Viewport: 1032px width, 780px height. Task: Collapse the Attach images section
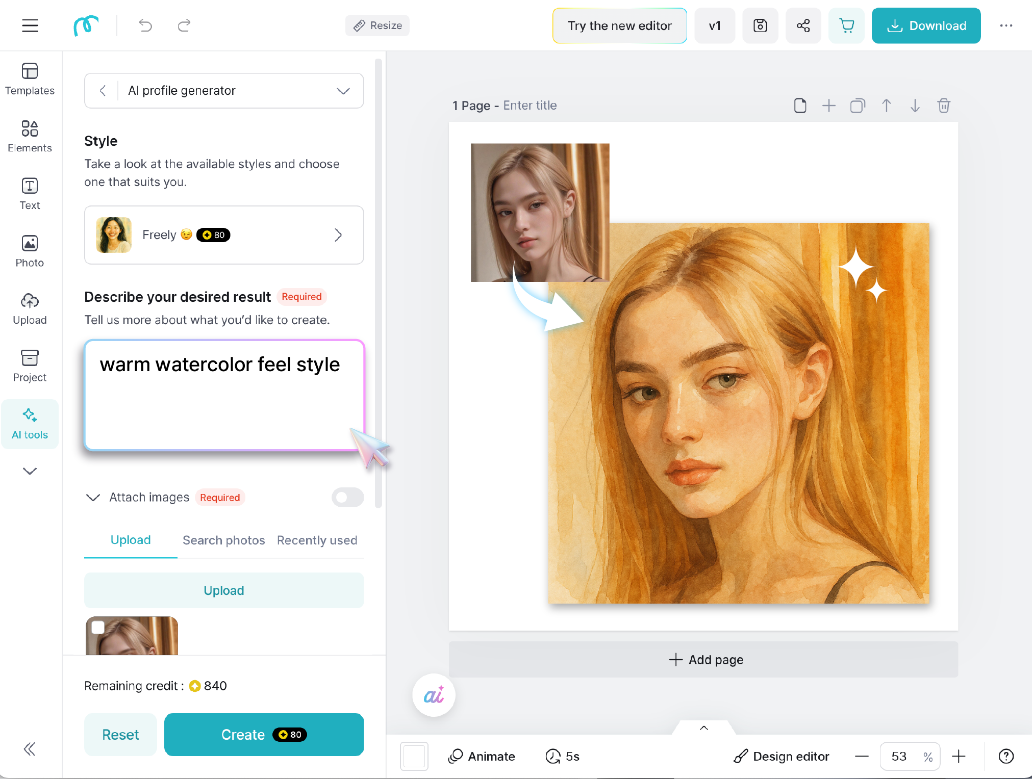(x=93, y=498)
